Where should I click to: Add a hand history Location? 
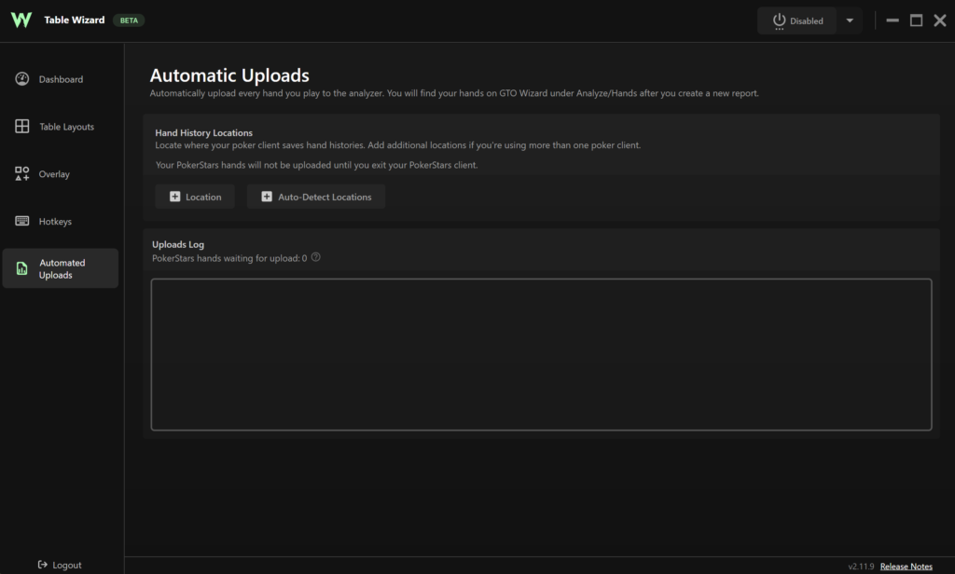click(195, 197)
